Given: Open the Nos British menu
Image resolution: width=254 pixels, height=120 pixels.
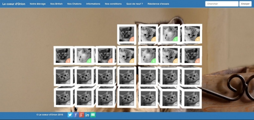Looking at the screenshot, I should pyautogui.click(x=56, y=4).
